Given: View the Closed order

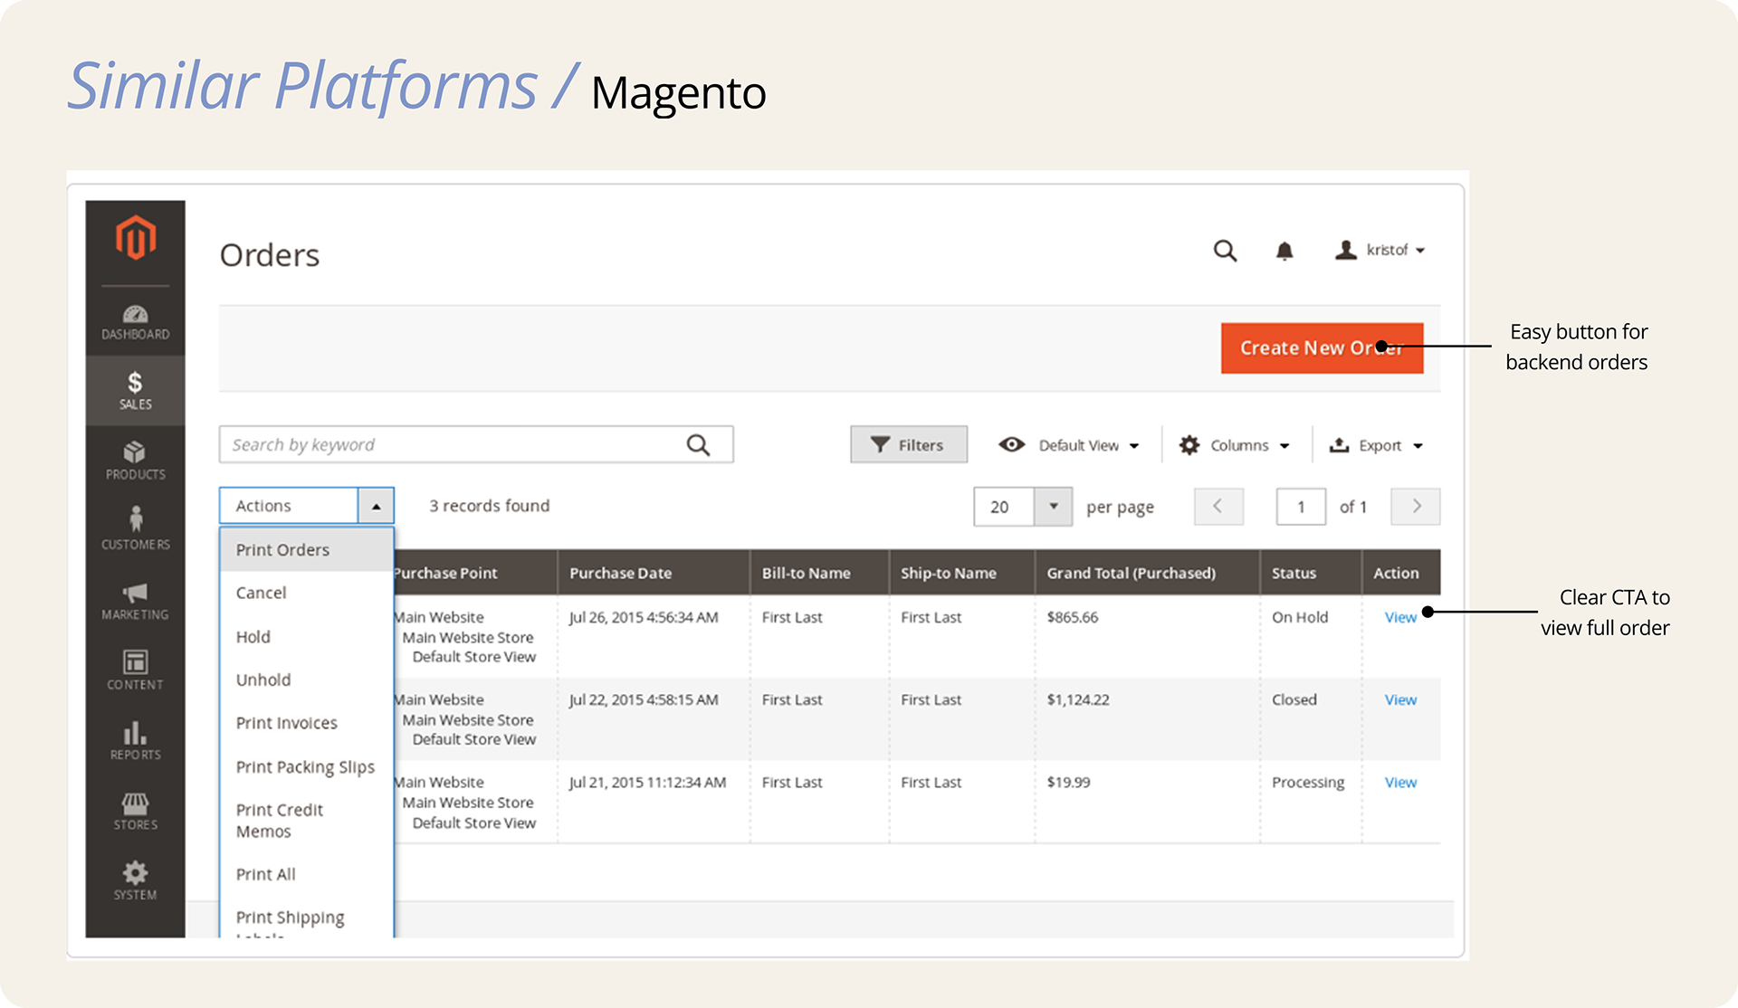Looking at the screenshot, I should [x=1400, y=699].
